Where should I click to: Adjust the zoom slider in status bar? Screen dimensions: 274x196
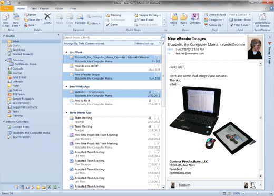point(257,193)
